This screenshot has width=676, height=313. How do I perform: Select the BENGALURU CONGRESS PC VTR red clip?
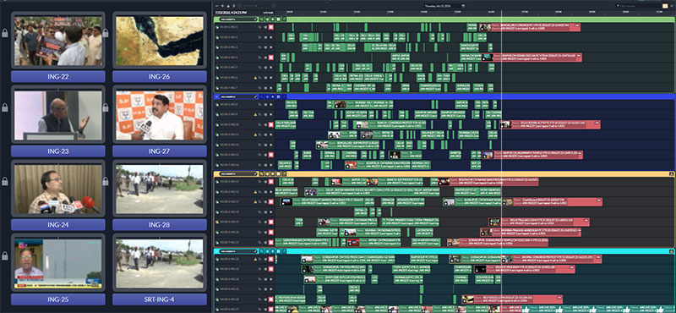pyautogui.click(x=530, y=27)
